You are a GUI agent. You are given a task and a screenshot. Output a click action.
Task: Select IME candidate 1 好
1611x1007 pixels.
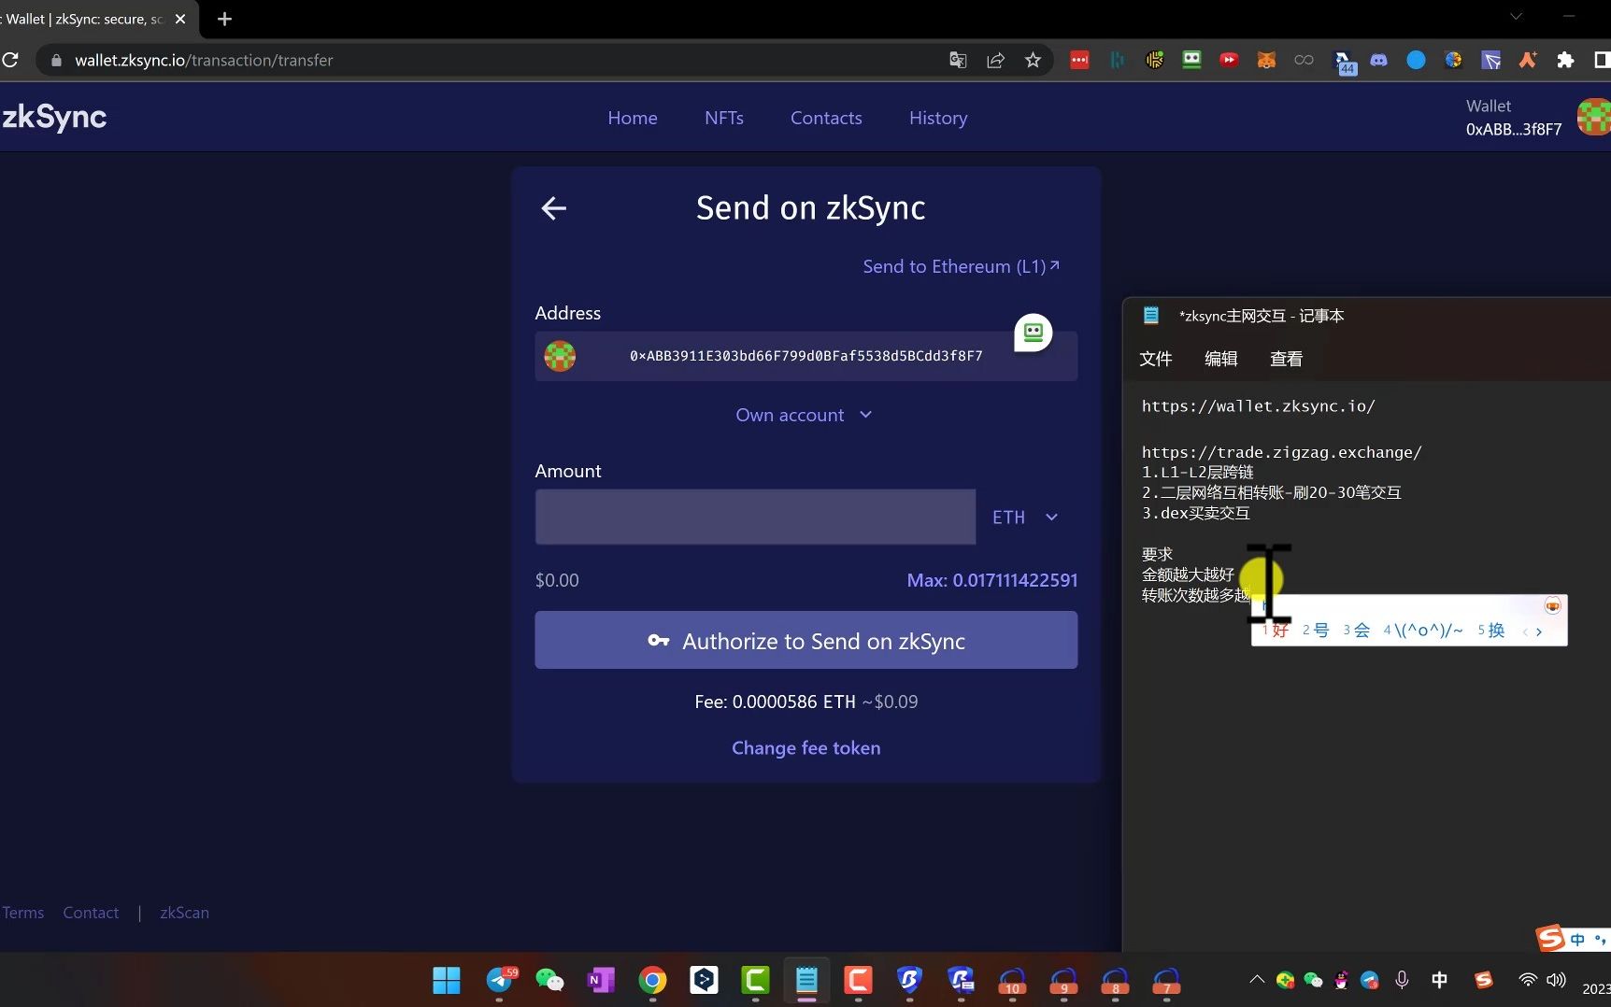tap(1276, 631)
